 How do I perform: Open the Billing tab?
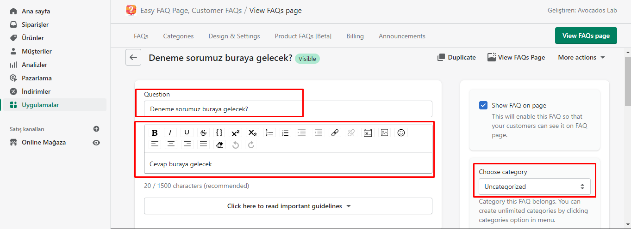[355, 36]
